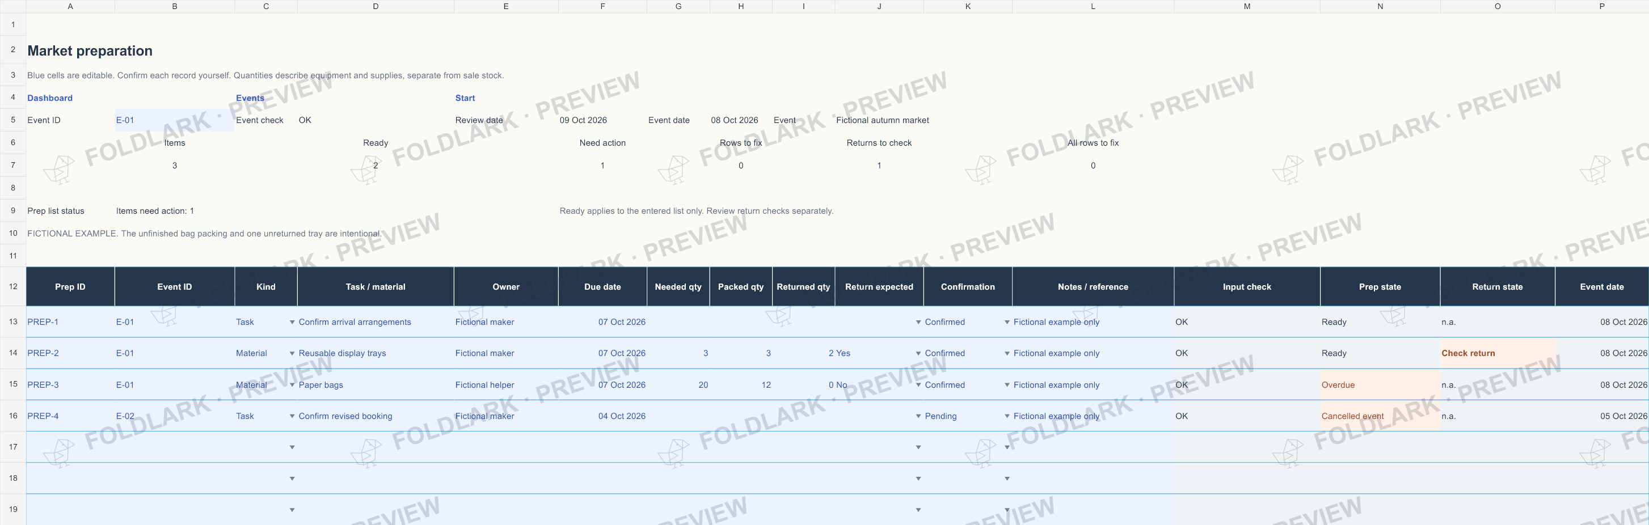Expand Confirmation dropdown in the PREP-2 row

pyautogui.click(x=1007, y=354)
